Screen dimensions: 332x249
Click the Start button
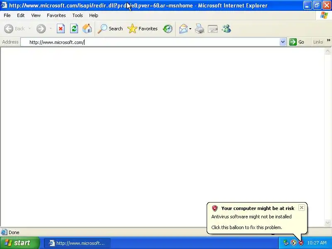coord(20,243)
